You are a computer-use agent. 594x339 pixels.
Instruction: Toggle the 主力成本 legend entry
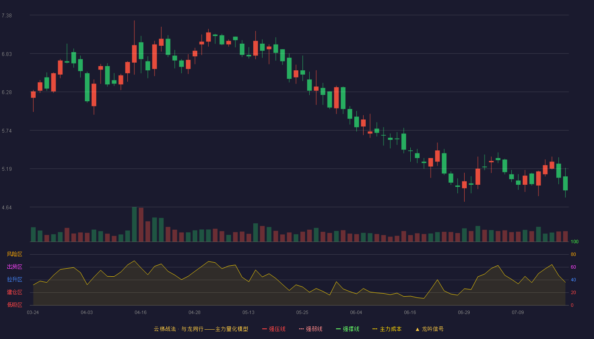point(387,329)
